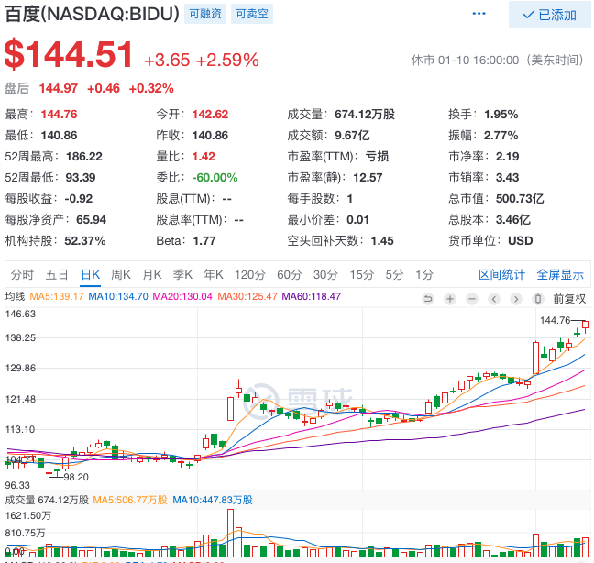Click the 98.20 low price marker on chart
The image size is (594, 563).
click(x=76, y=477)
